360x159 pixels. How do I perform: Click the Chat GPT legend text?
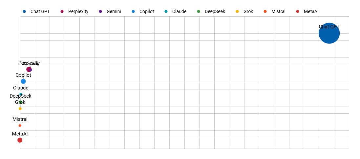[x=40, y=12]
